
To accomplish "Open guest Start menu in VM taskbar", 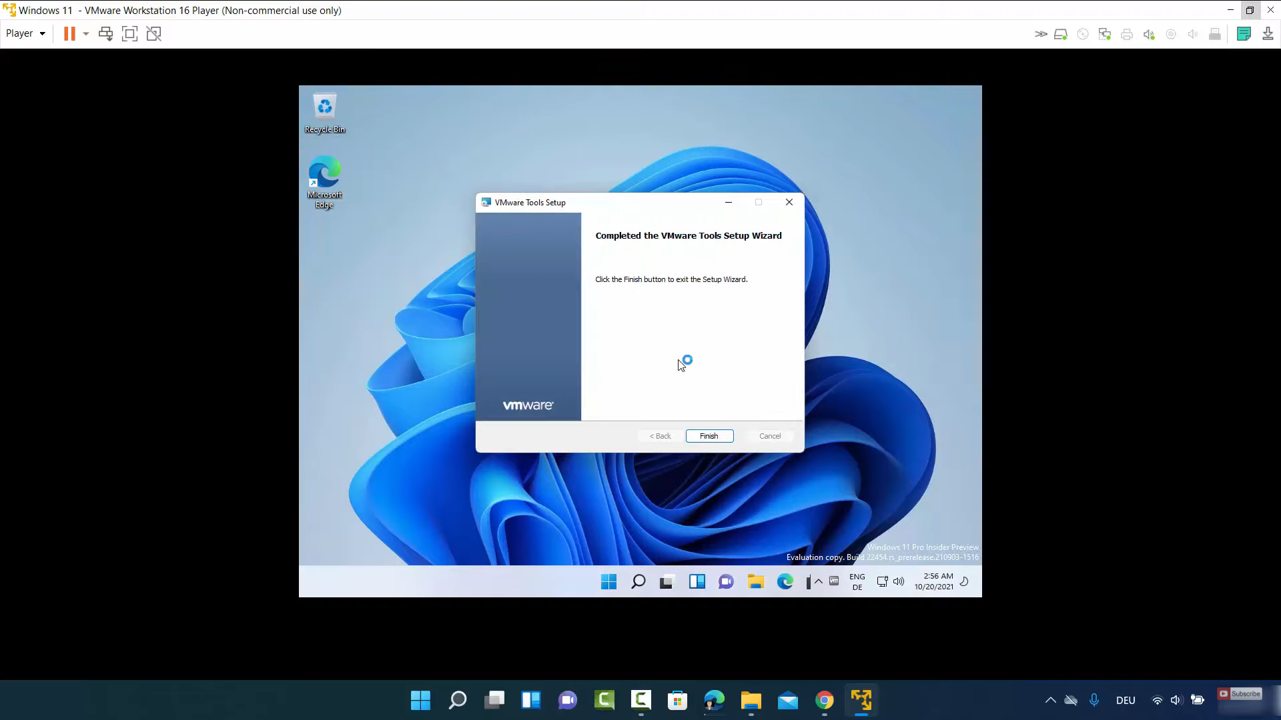I will pyautogui.click(x=608, y=582).
